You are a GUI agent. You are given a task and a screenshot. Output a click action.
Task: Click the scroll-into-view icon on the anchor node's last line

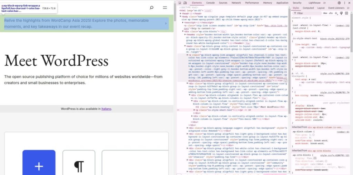286,80
